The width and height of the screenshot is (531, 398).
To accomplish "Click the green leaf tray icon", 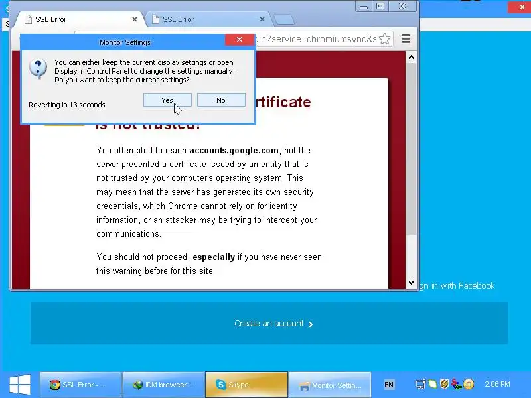I will (433, 384).
